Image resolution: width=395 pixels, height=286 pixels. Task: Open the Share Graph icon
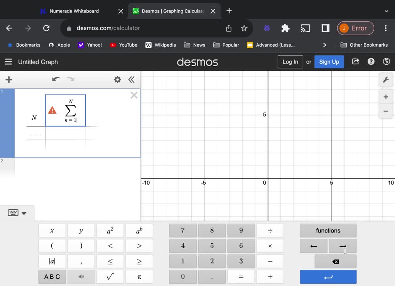356,62
